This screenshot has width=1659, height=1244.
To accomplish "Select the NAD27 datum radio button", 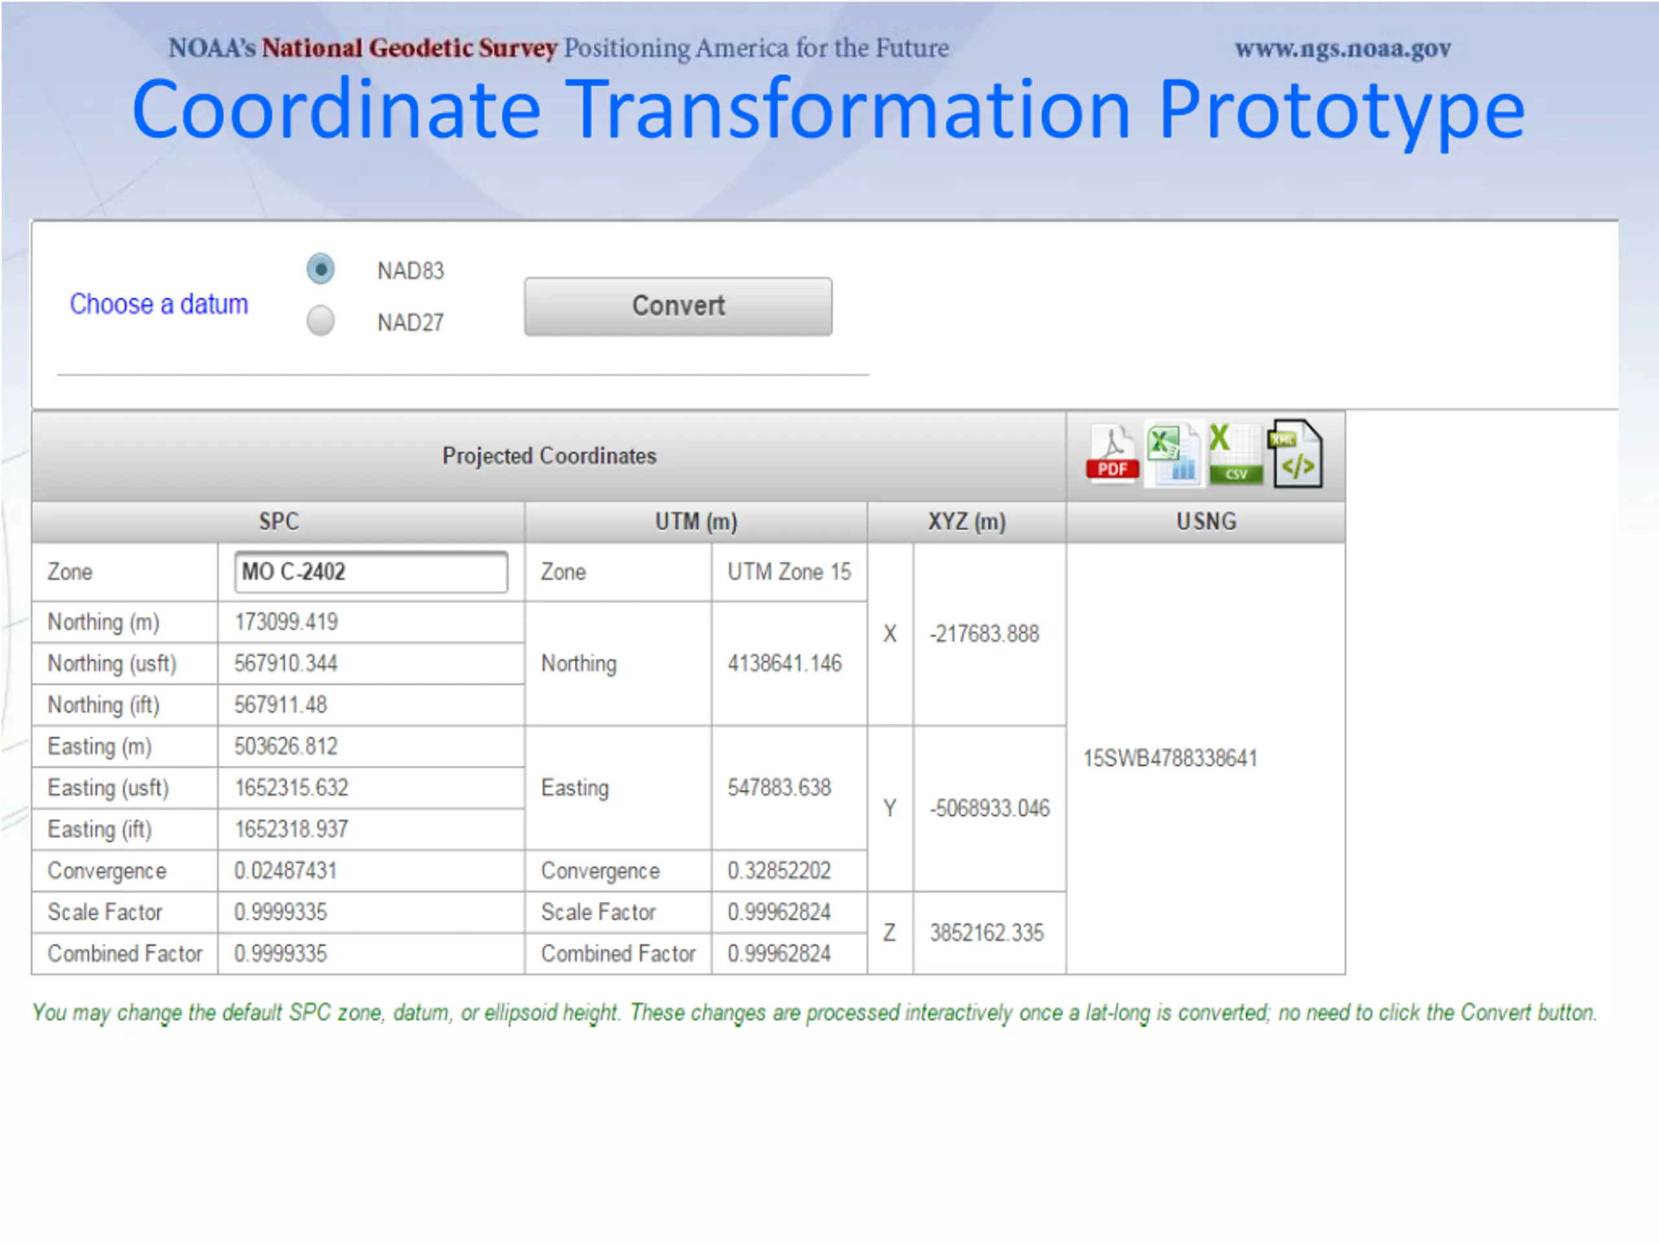I will point(320,321).
